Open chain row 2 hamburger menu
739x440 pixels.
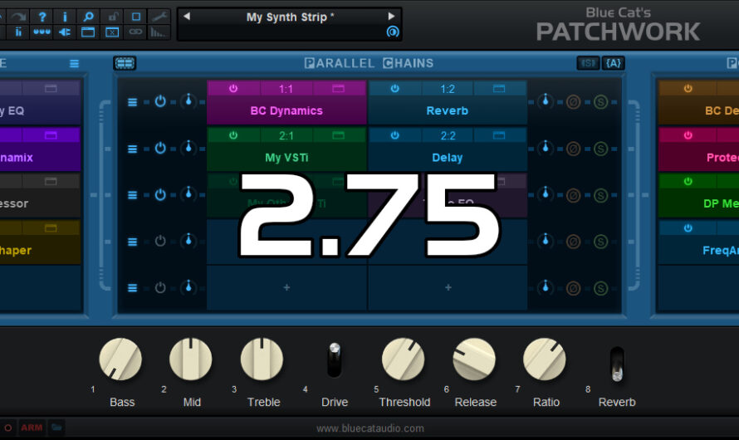(132, 149)
